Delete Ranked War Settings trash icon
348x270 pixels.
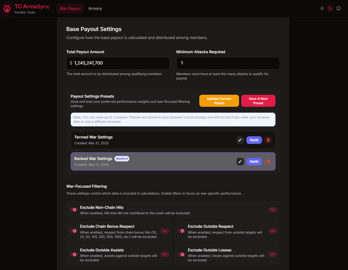[268, 161]
